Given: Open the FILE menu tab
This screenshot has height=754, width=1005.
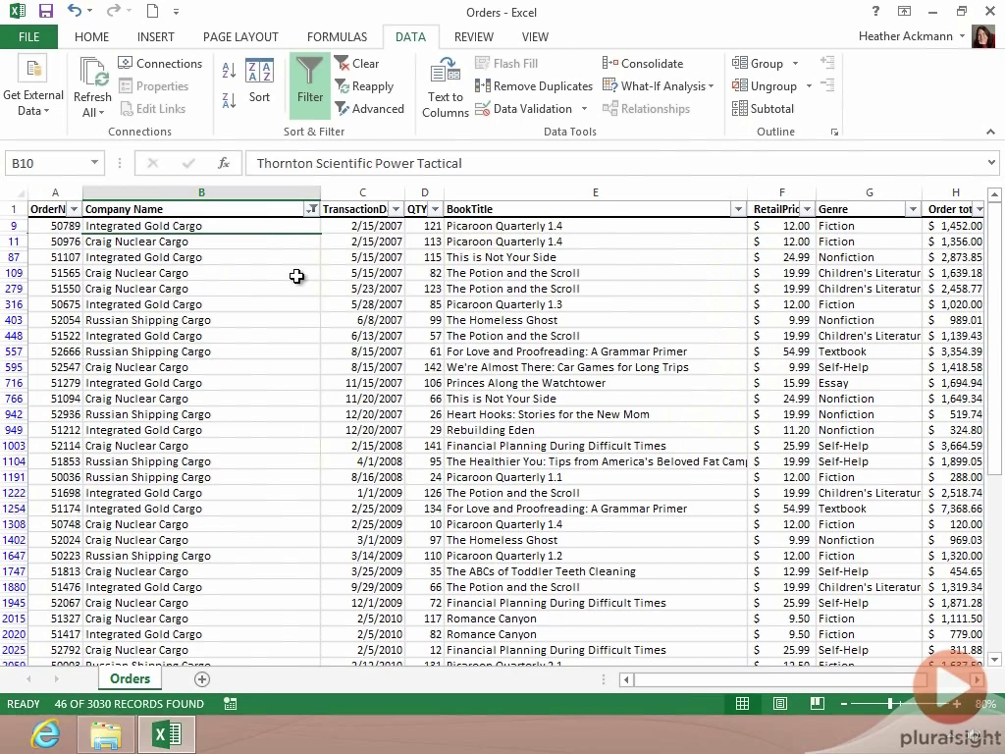Looking at the screenshot, I should [x=28, y=36].
